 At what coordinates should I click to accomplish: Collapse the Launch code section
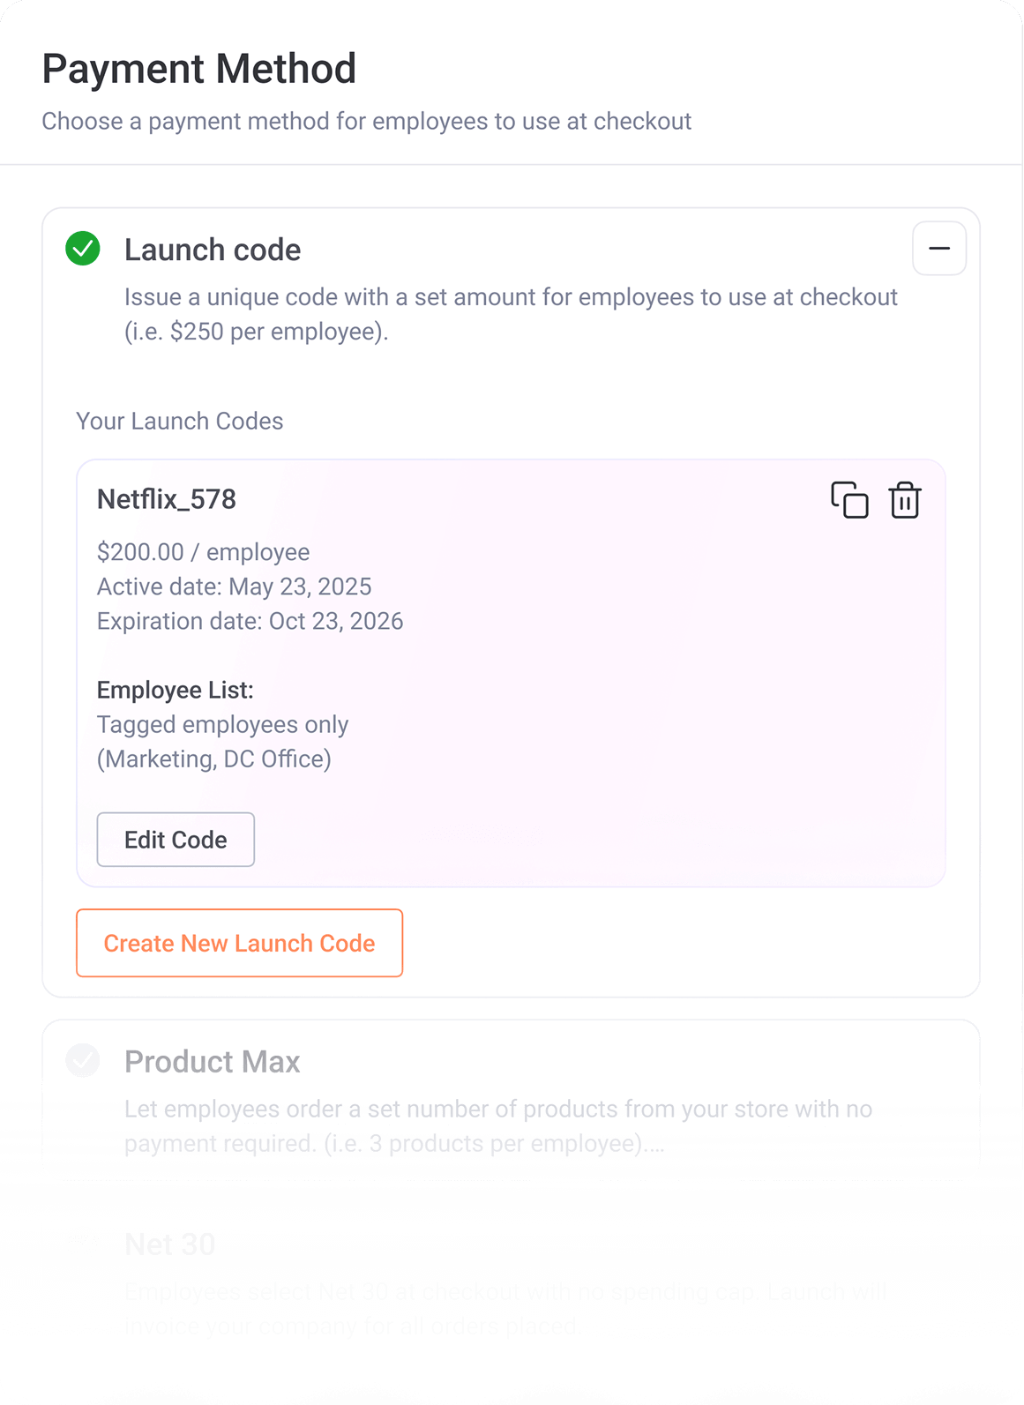pos(938,248)
